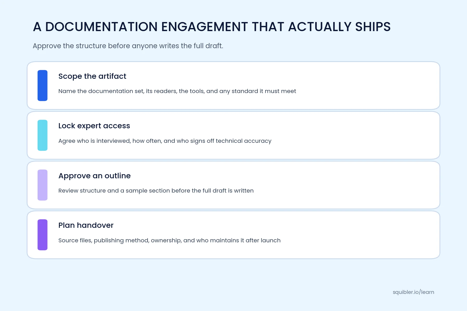Click the purple bar beside Plan handover
467x311 pixels.
(x=43, y=235)
